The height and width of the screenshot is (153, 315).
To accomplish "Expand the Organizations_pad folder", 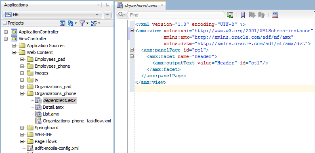I will pyautogui.click(x=22, y=87).
